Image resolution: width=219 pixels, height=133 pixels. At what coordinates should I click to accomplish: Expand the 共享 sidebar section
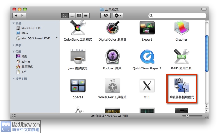pyautogui.click(x=14, y=45)
